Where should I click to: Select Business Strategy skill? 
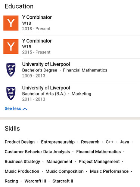tap(22, 162)
